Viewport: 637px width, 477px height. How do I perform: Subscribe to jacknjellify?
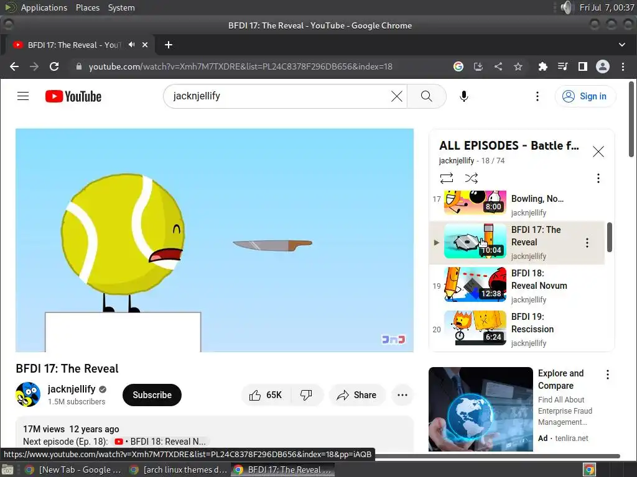click(x=152, y=394)
